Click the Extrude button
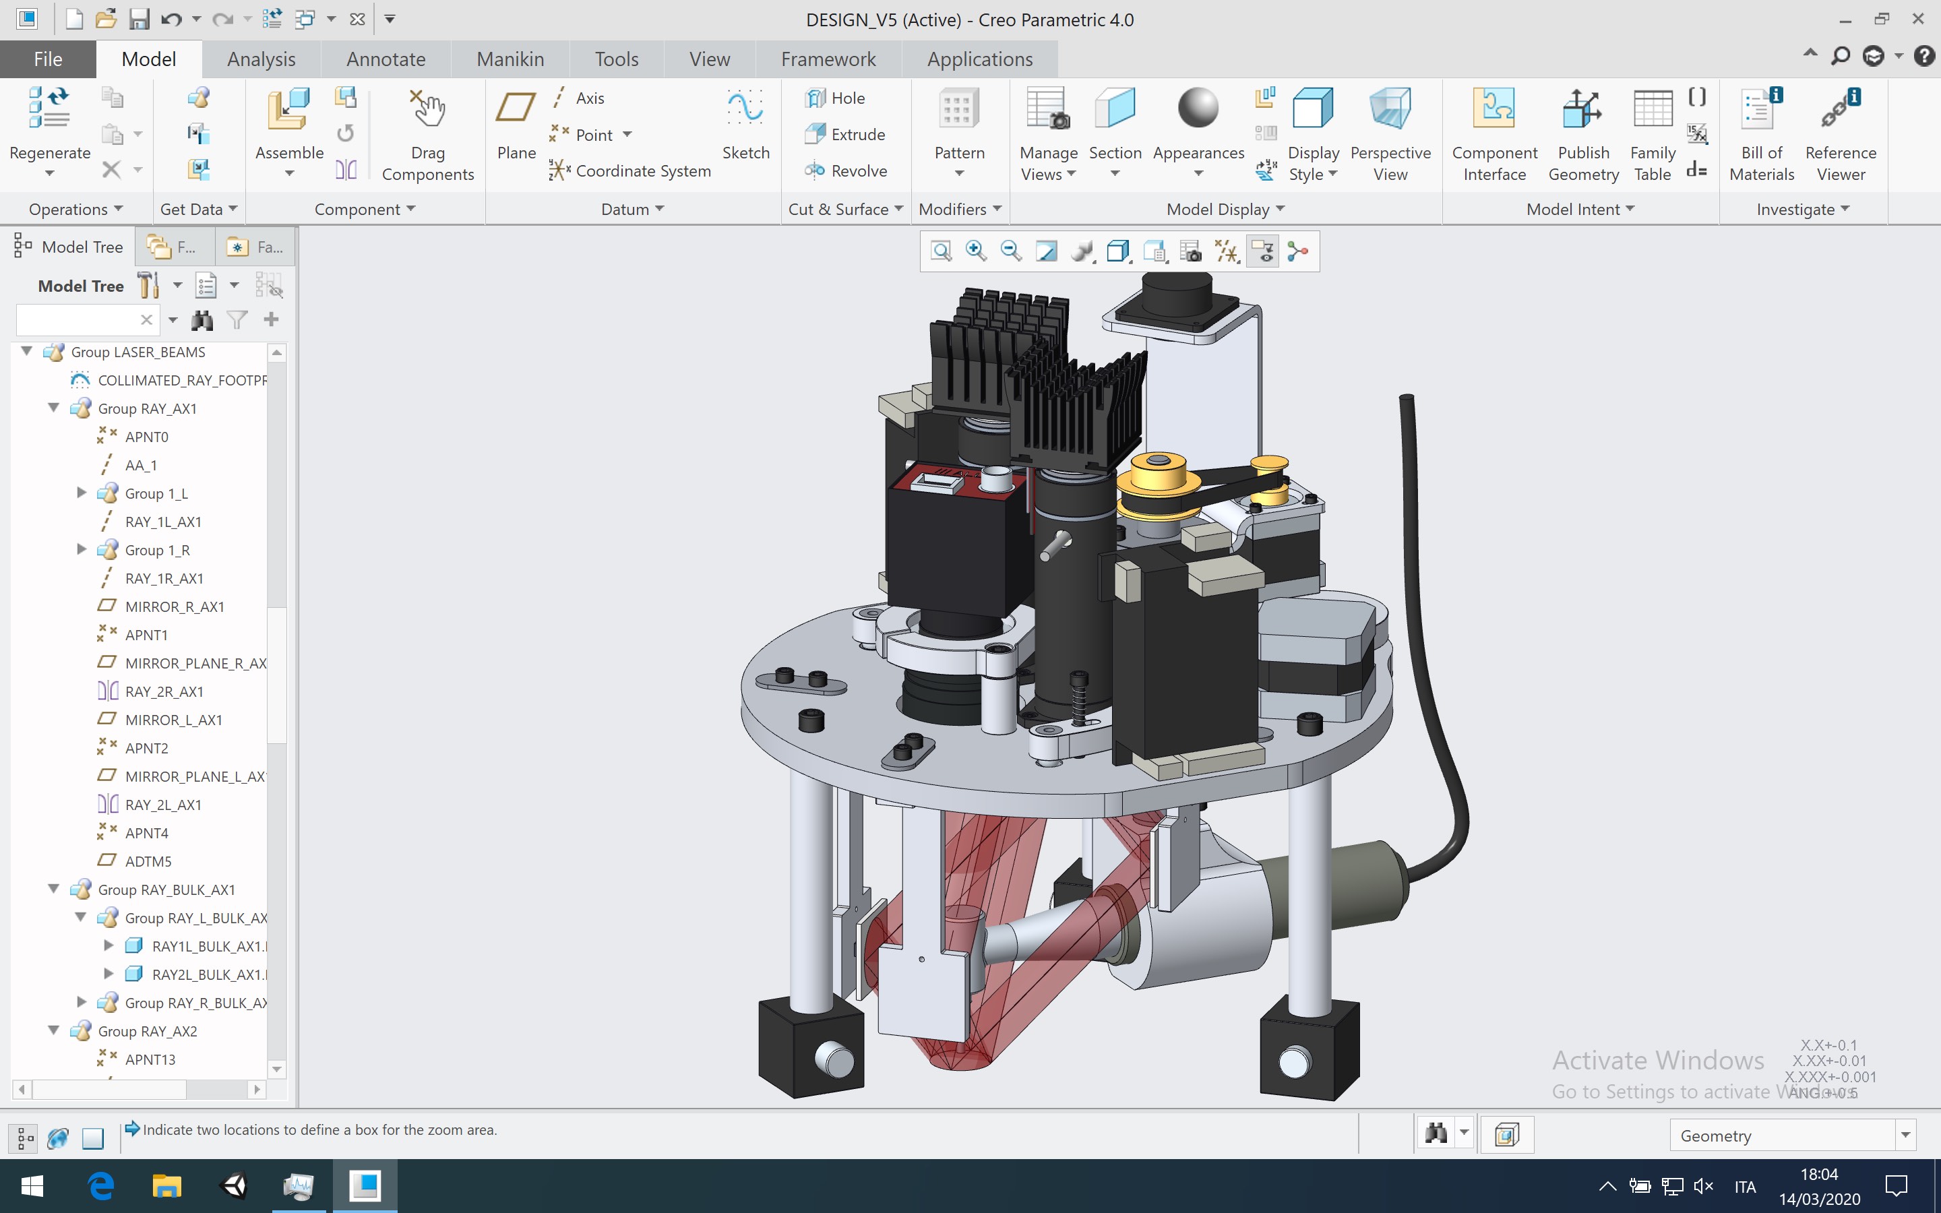1941x1213 pixels. pos(845,135)
